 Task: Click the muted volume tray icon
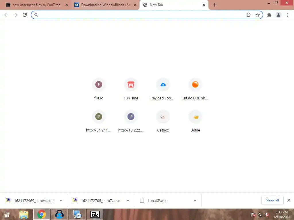(267, 215)
